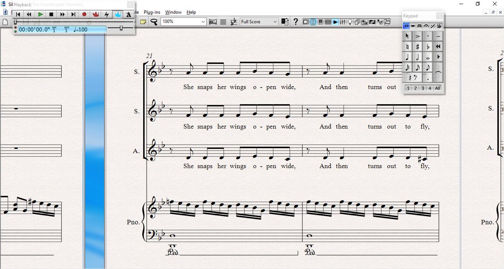Click the yellow sticky note comment icon
The height and width of the screenshot is (269, 504).
(x=143, y=22)
